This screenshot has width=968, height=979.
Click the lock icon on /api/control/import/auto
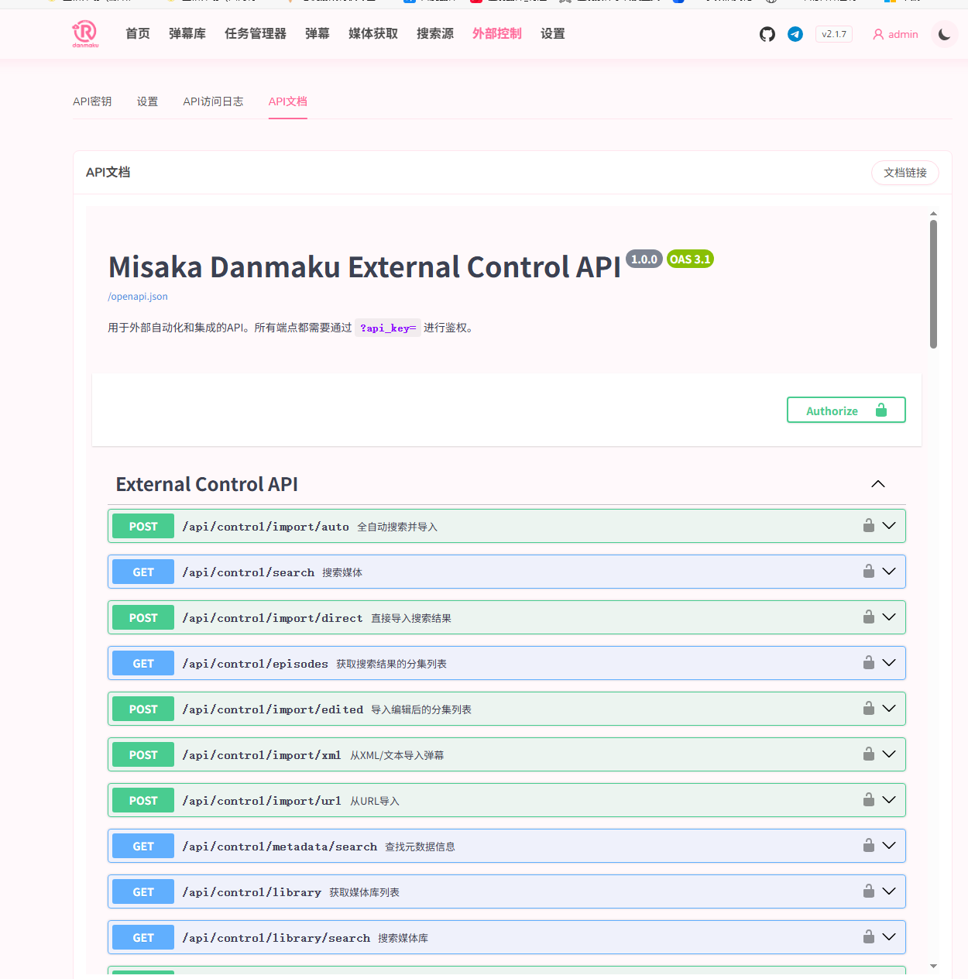(x=867, y=525)
